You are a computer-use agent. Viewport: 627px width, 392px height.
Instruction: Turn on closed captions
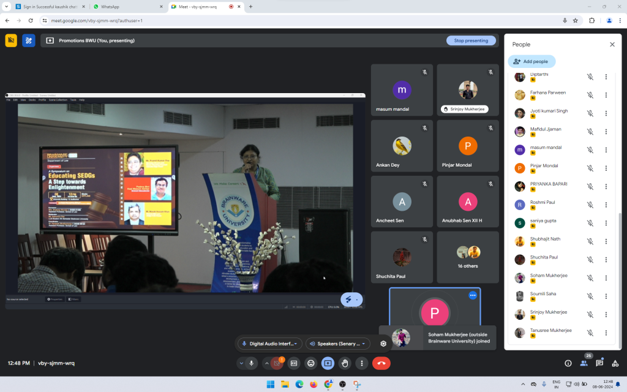294,363
